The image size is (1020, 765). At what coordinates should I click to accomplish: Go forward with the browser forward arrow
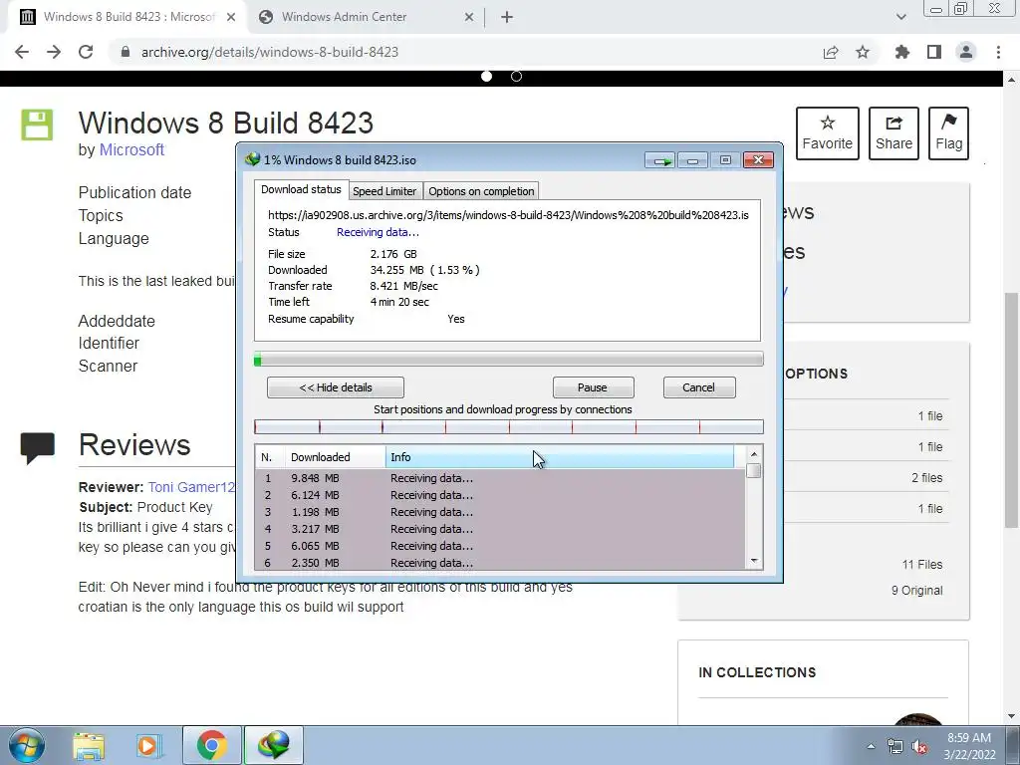[54, 52]
